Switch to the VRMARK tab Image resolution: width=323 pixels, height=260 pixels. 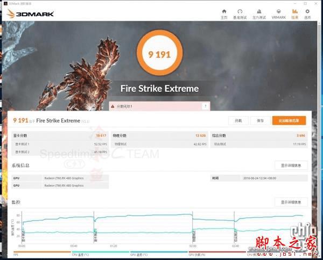[278, 14]
